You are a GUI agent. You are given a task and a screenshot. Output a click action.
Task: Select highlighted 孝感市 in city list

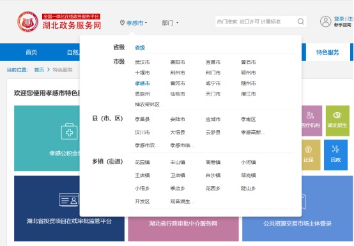pos(142,83)
